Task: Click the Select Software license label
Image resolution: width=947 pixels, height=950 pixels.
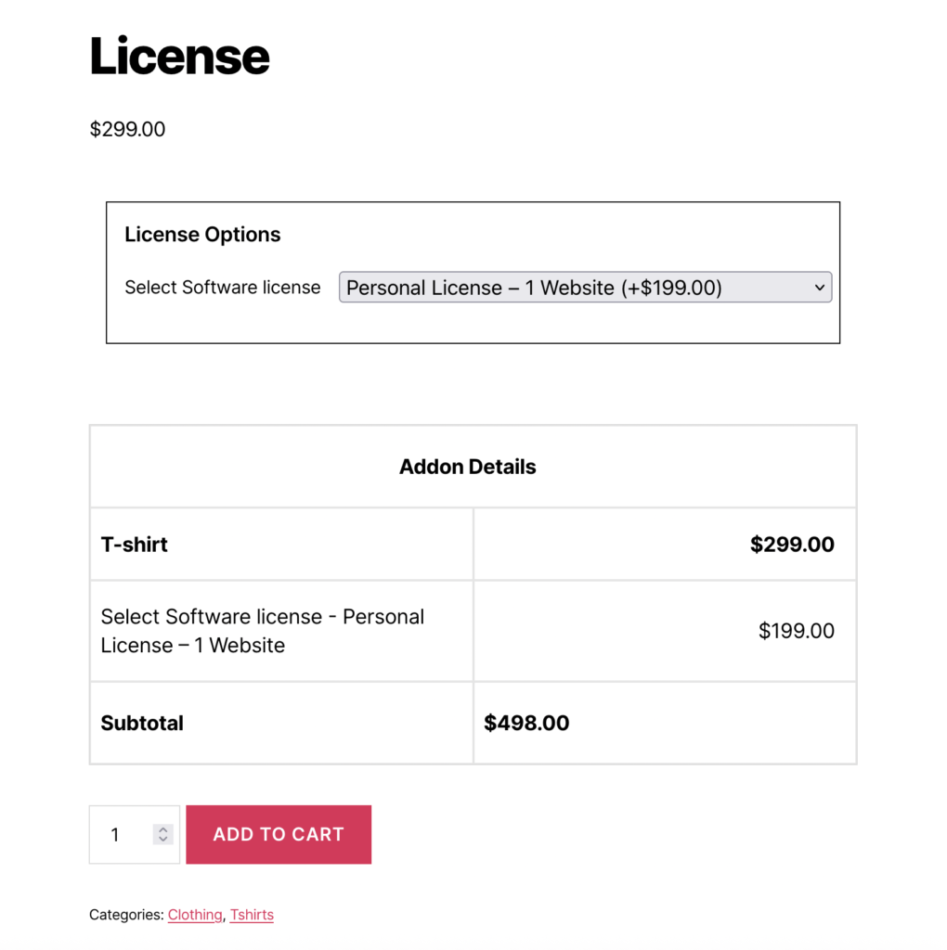Action: coord(223,288)
